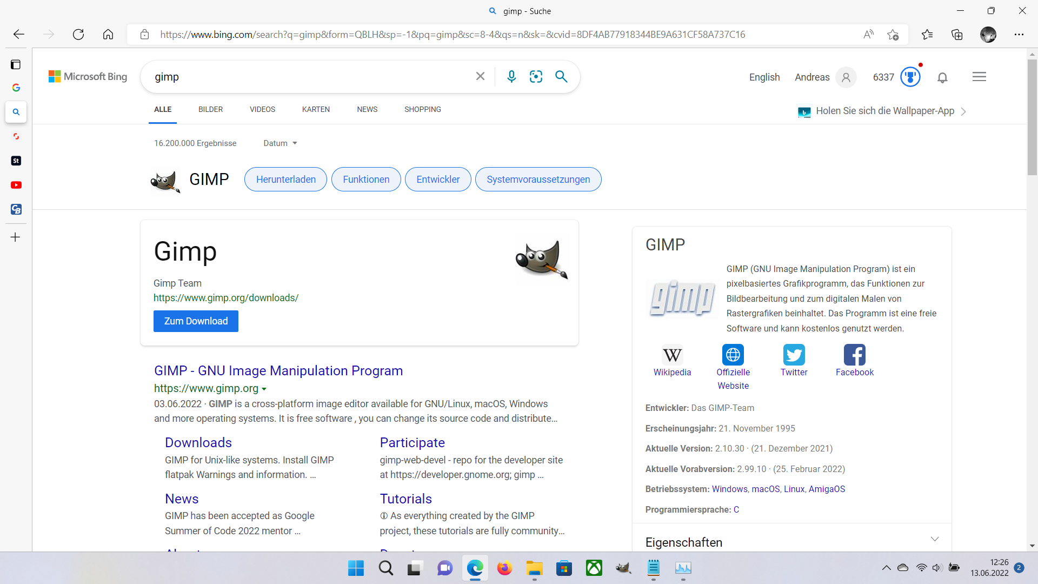Open the Twitter icon in GIMP panel
Viewport: 1038px width, 584px height.
pos(794,355)
